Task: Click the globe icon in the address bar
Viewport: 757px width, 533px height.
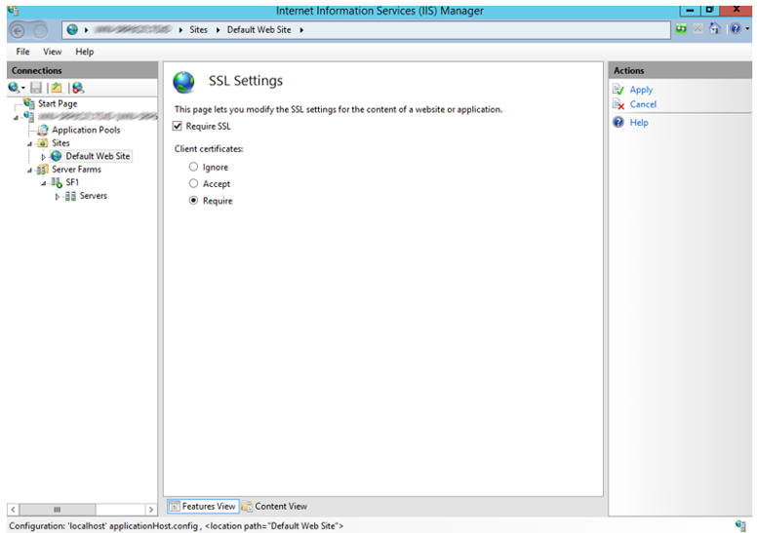Action: [x=72, y=30]
